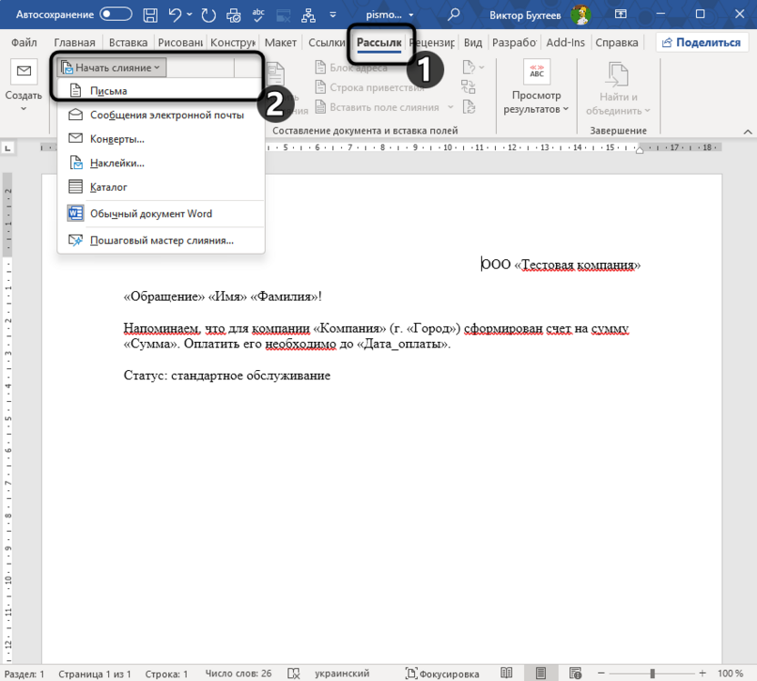Image resolution: width=757 pixels, height=681 pixels.
Task: Open the Add-Ins tab
Action: point(565,43)
